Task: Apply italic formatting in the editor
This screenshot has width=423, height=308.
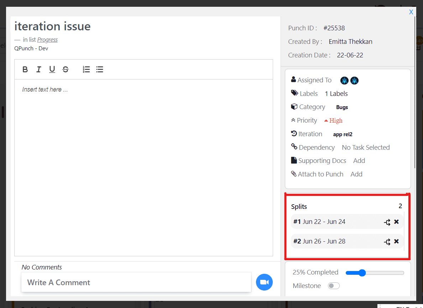Action: [38, 69]
